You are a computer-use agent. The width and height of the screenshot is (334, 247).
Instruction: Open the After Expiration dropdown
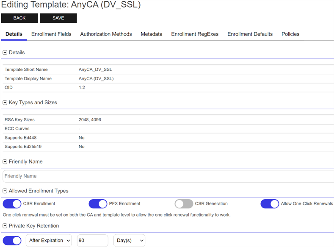click(x=49, y=241)
